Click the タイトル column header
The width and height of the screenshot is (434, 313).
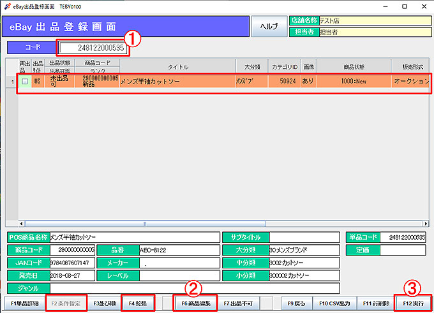click(x=177, y=67)
